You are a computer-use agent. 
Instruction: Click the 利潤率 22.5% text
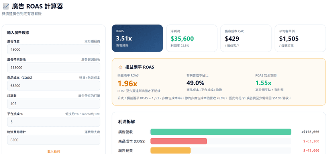[x=179, y=46]
